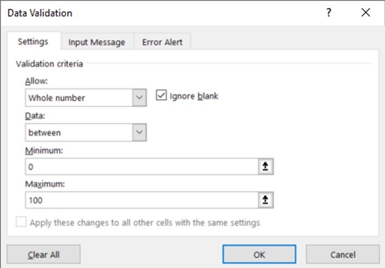Focus the Minimum value input field
This screenshot has width=385, height=268.
coord(140,166)
